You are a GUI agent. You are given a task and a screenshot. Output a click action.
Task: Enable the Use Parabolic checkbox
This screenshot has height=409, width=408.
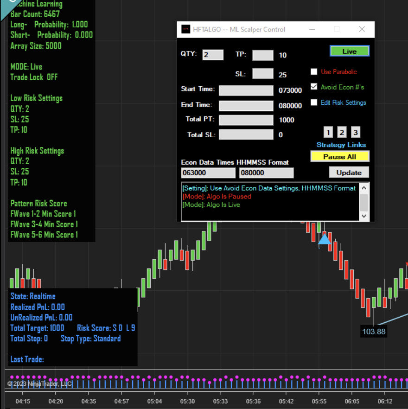pos(314,72)
